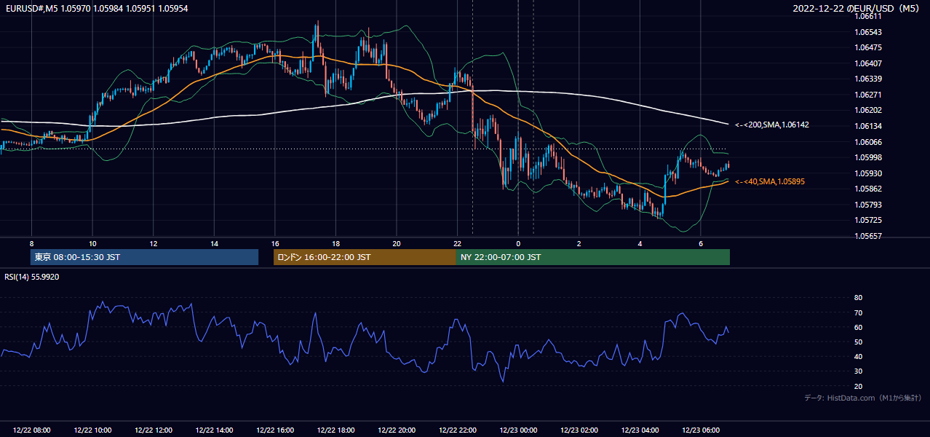Click the 12/23 06:00 time axis label
The image size is (930, 437).
click(701, 430)
